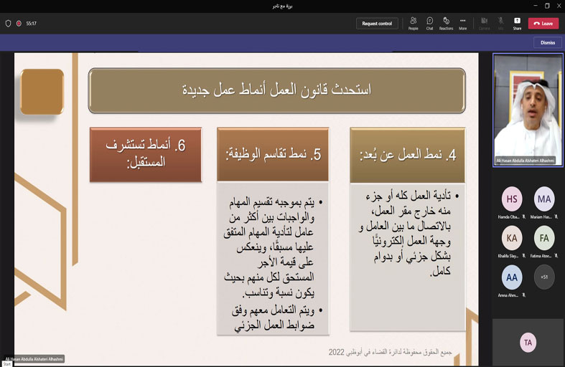
Task: Click the AA participant avatar
Action: (513, 277)
